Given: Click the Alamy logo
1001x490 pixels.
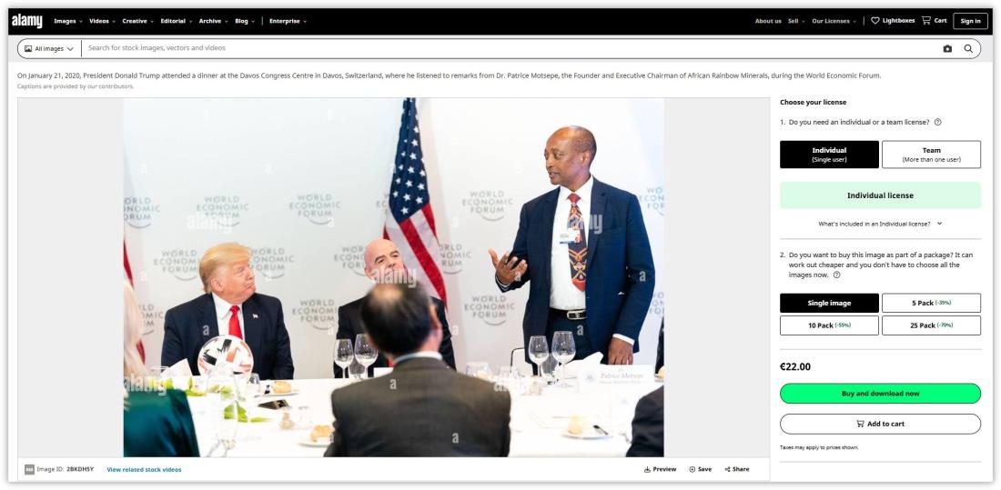Looking at the screenshot, I should [26, 21].
